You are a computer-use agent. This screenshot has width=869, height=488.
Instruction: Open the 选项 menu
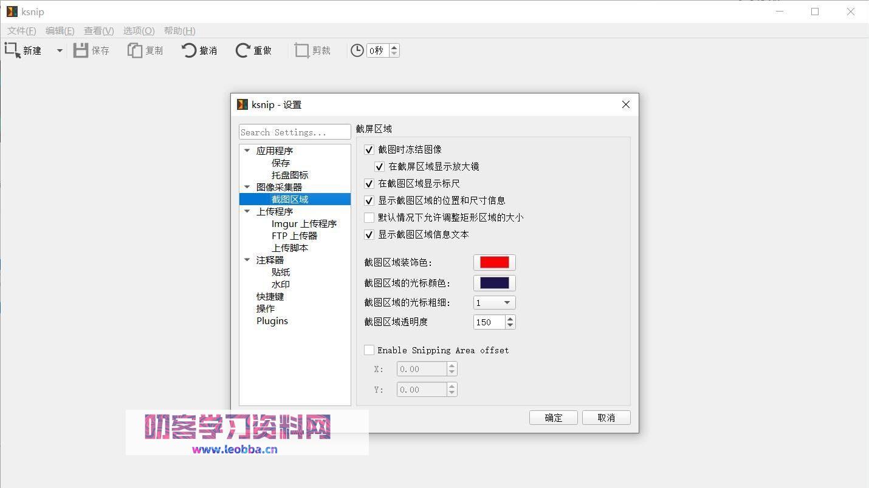(138, 30)
